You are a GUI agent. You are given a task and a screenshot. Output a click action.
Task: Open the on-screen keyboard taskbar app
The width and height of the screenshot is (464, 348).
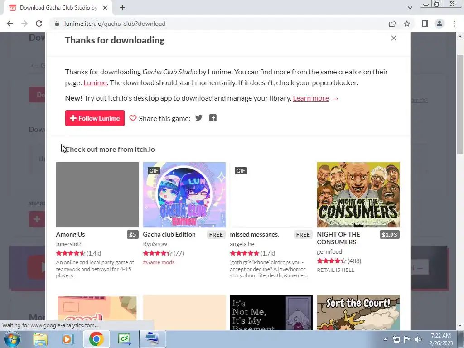click(x=152, y=339)
